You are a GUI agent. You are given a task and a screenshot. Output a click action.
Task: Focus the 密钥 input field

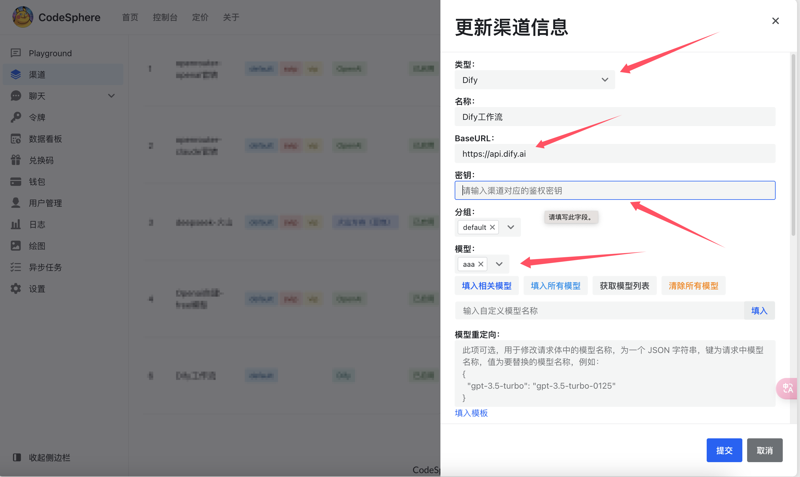615,191
